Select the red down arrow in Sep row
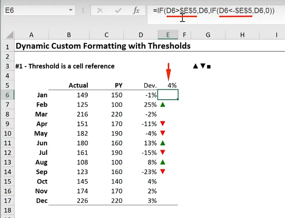The height and width of the screenshot is (218, 285). (x=163, y=172)
